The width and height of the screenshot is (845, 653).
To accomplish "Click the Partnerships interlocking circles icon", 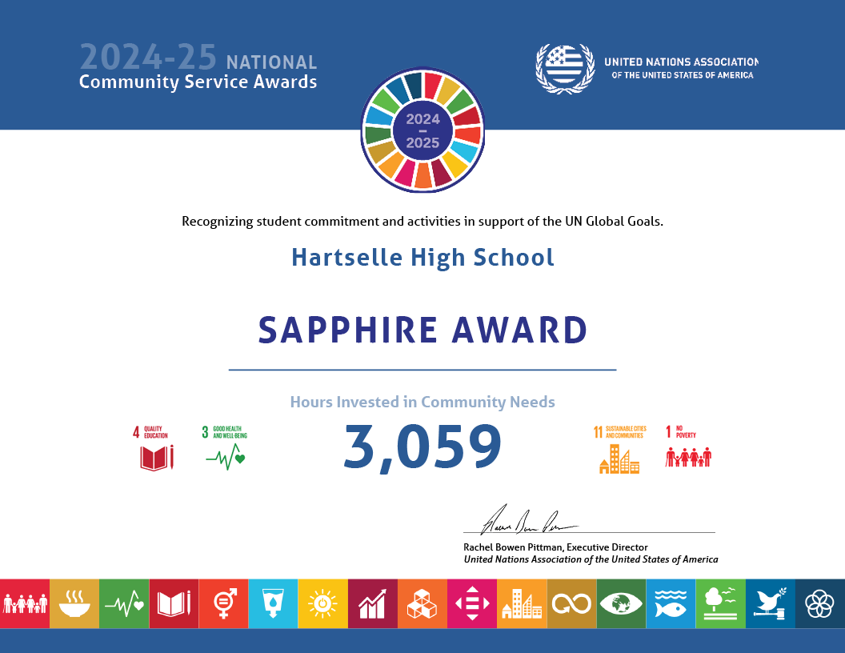I will (820, 603).
